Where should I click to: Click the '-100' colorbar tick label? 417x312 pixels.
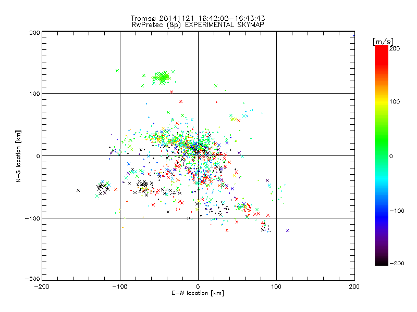point(397,211)
